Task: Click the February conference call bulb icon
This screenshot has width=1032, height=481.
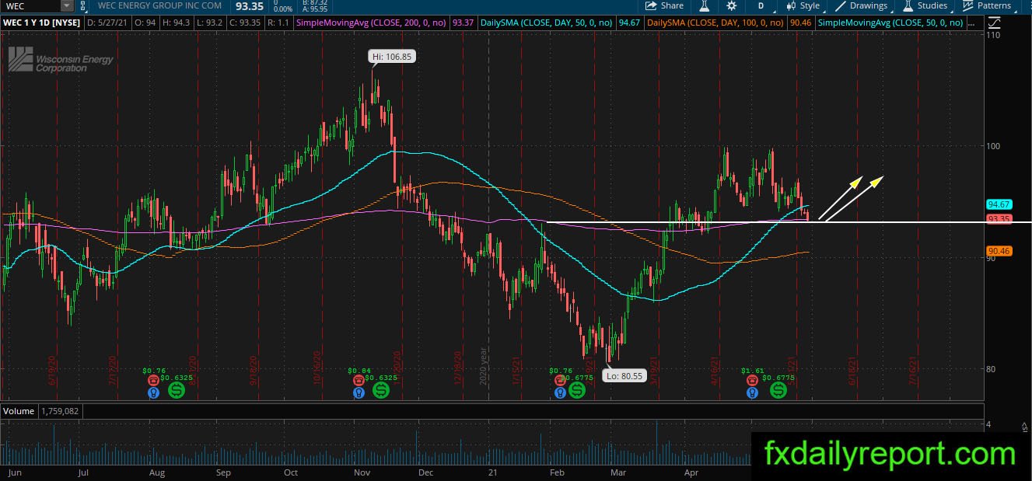Action: point(560,392)
